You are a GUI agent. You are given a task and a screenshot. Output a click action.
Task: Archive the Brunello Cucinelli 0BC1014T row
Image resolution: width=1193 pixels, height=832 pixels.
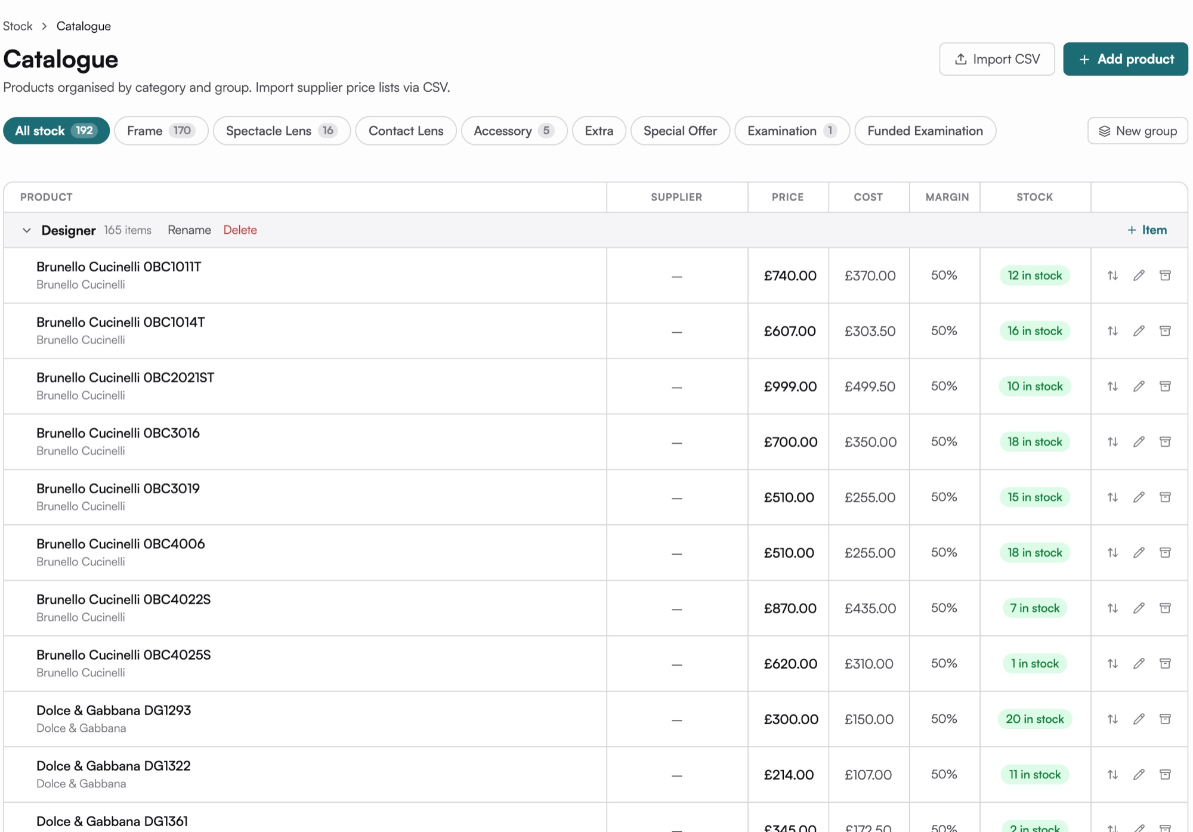(1165, 331)
